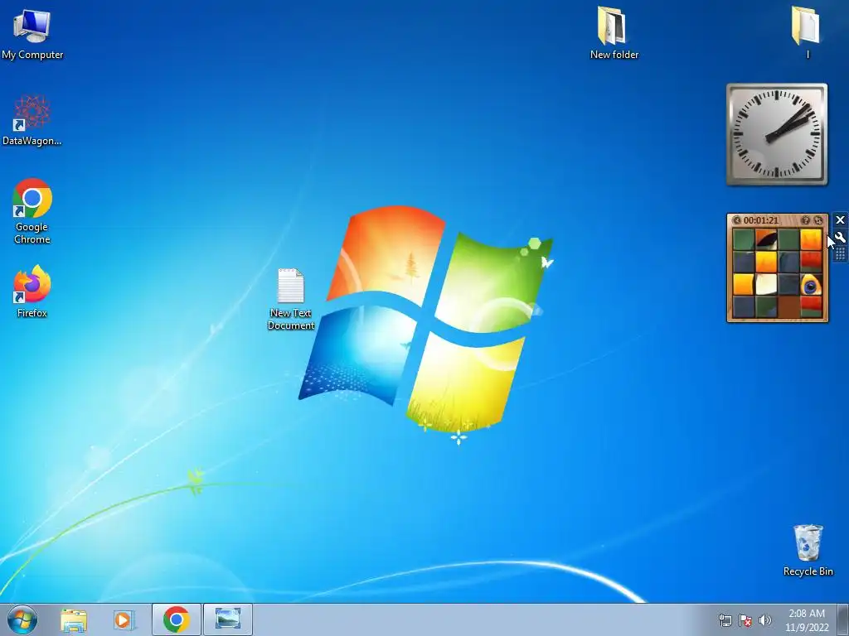Click the volume speaker tray icon

point(765,620)
